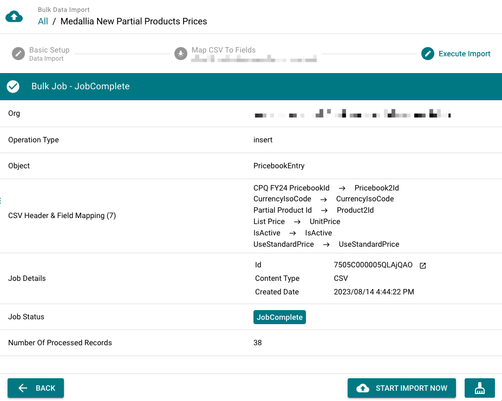Click the PricebookEntry object value
This screenshot has width=502, height=401.
click(279, 166)
